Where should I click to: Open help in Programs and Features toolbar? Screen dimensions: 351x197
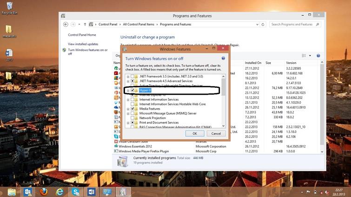318,55
